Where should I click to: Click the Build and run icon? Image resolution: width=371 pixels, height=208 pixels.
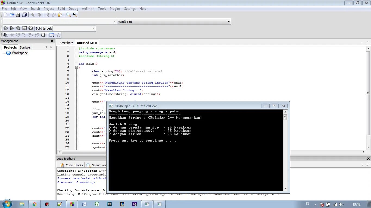point(18,28)
